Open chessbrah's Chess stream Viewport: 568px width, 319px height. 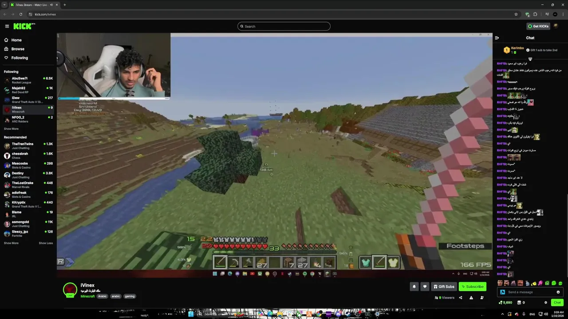pos(28,156)
